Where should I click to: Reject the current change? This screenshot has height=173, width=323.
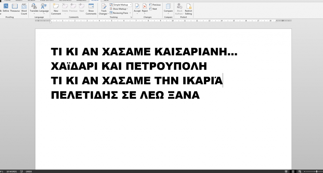pyautogui.click(x=144, y=8)
